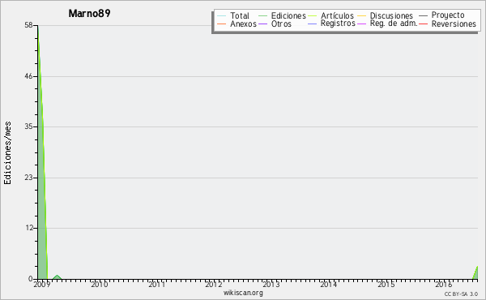Click the 35 y-axis value
486x300 pixels.
coord(29,126)
